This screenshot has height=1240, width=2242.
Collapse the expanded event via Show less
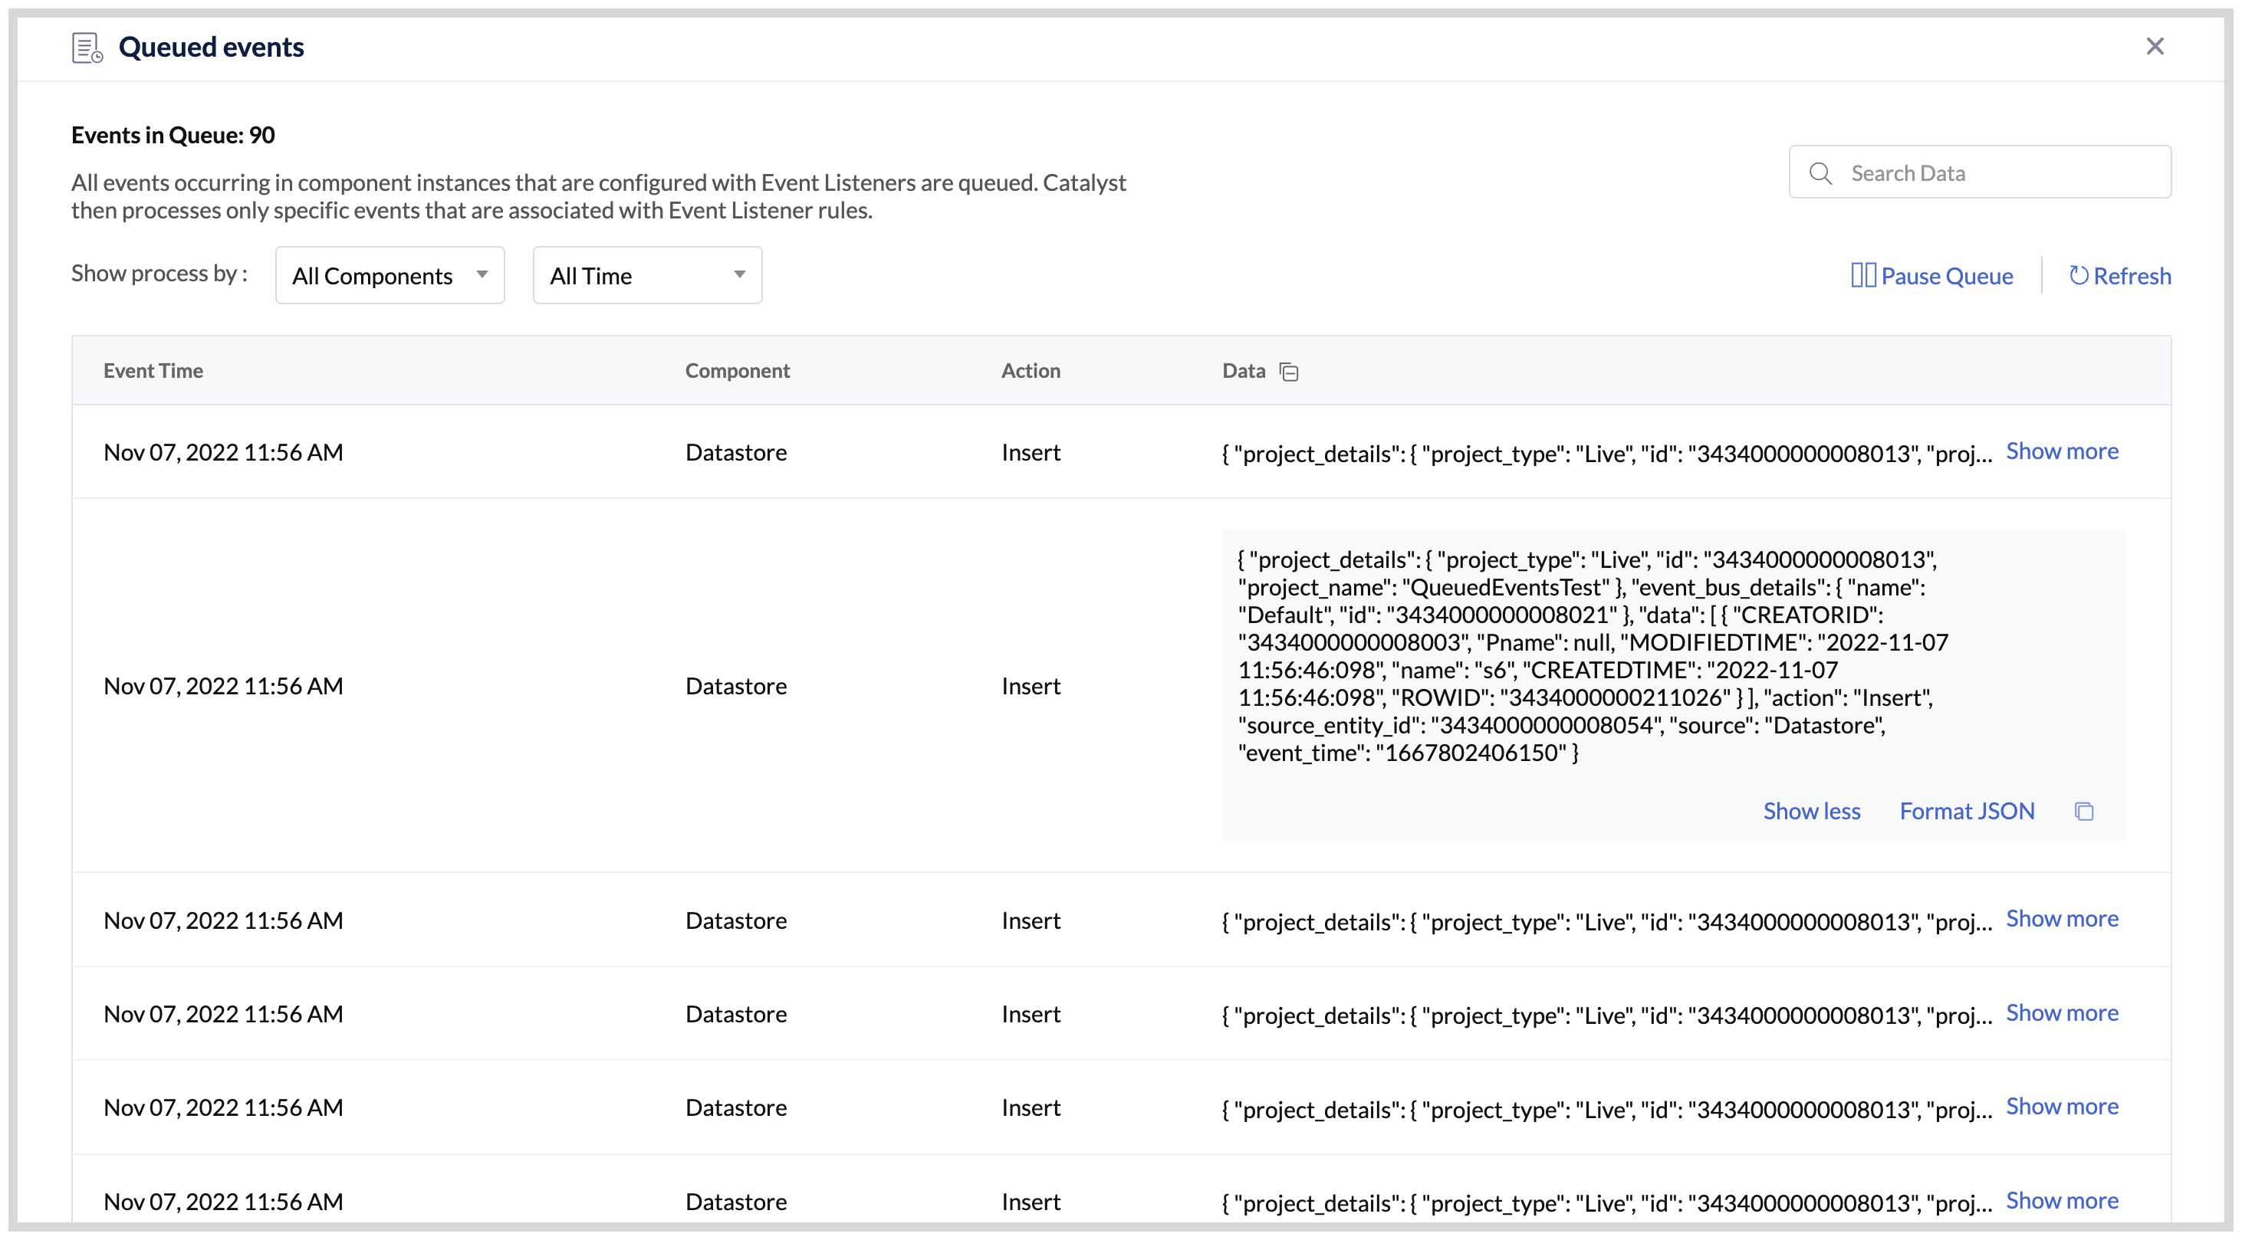coord(1812,810)
